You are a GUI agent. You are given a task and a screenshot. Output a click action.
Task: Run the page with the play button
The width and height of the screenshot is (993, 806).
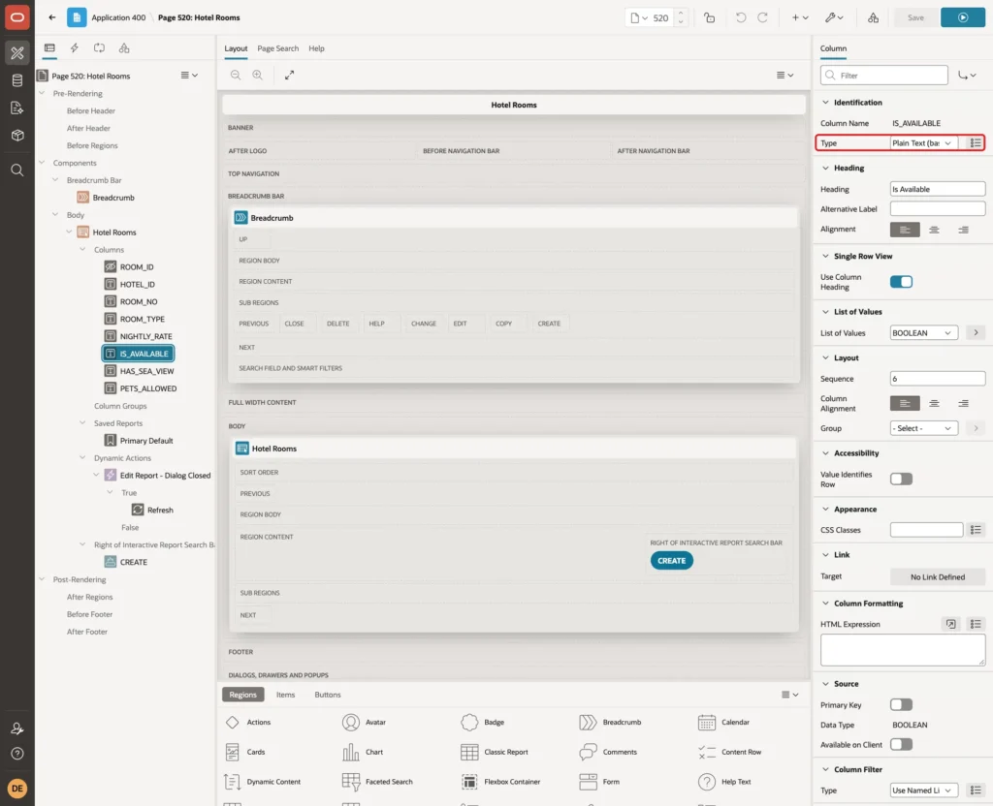962,17
